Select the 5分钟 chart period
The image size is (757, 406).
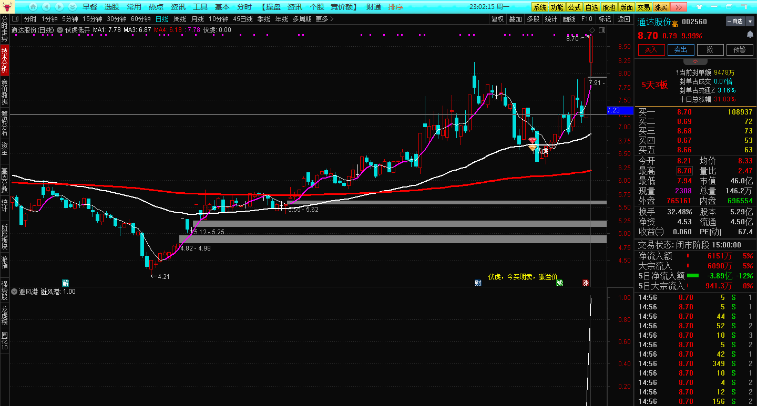point(70,19)
